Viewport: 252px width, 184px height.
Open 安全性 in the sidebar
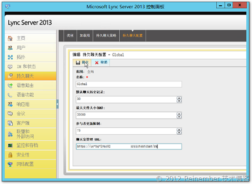30,155
